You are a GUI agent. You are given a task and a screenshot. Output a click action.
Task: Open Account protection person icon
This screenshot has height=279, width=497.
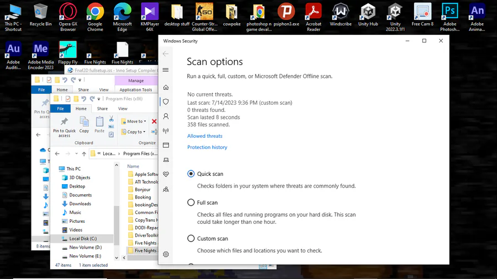click(x=166, y=116)
